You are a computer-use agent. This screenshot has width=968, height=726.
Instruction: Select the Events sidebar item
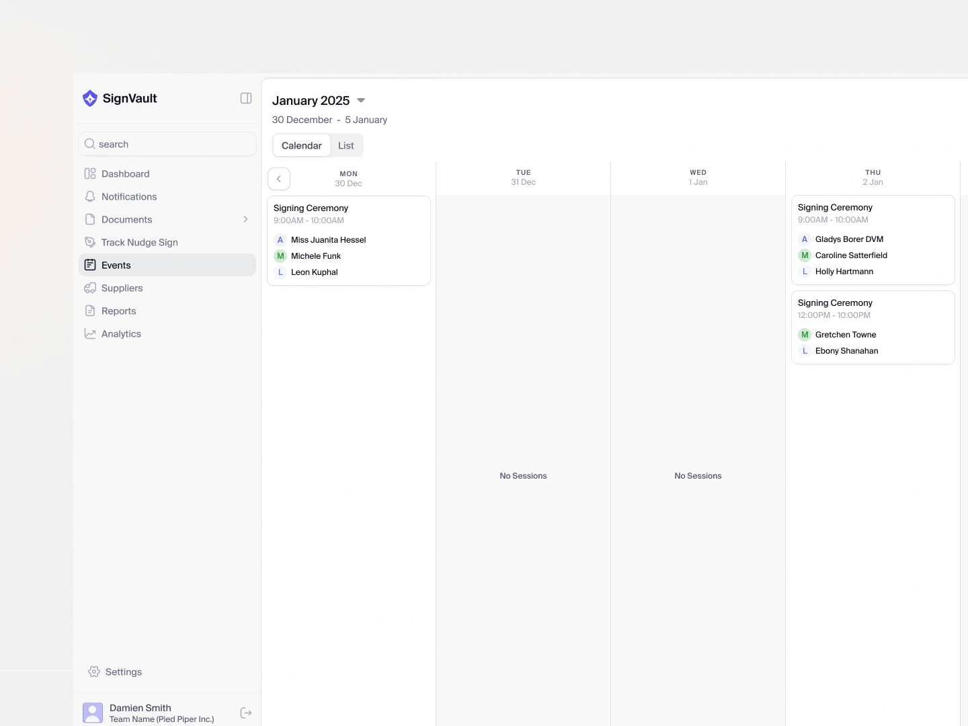[167, 265]
